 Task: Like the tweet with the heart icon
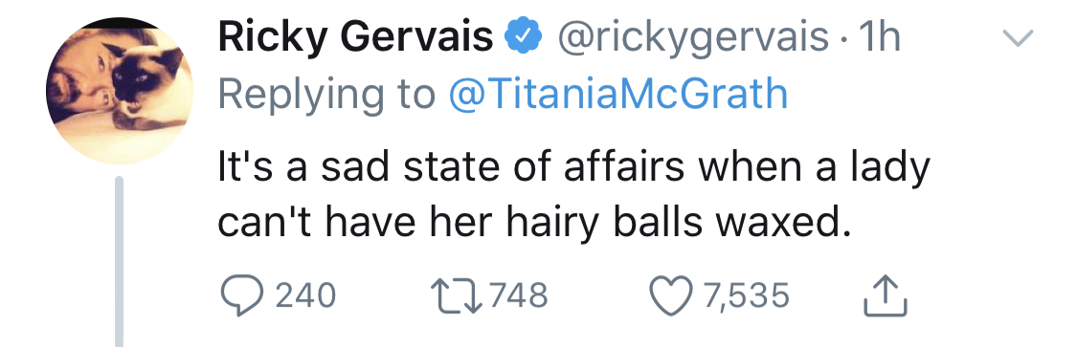670,296
